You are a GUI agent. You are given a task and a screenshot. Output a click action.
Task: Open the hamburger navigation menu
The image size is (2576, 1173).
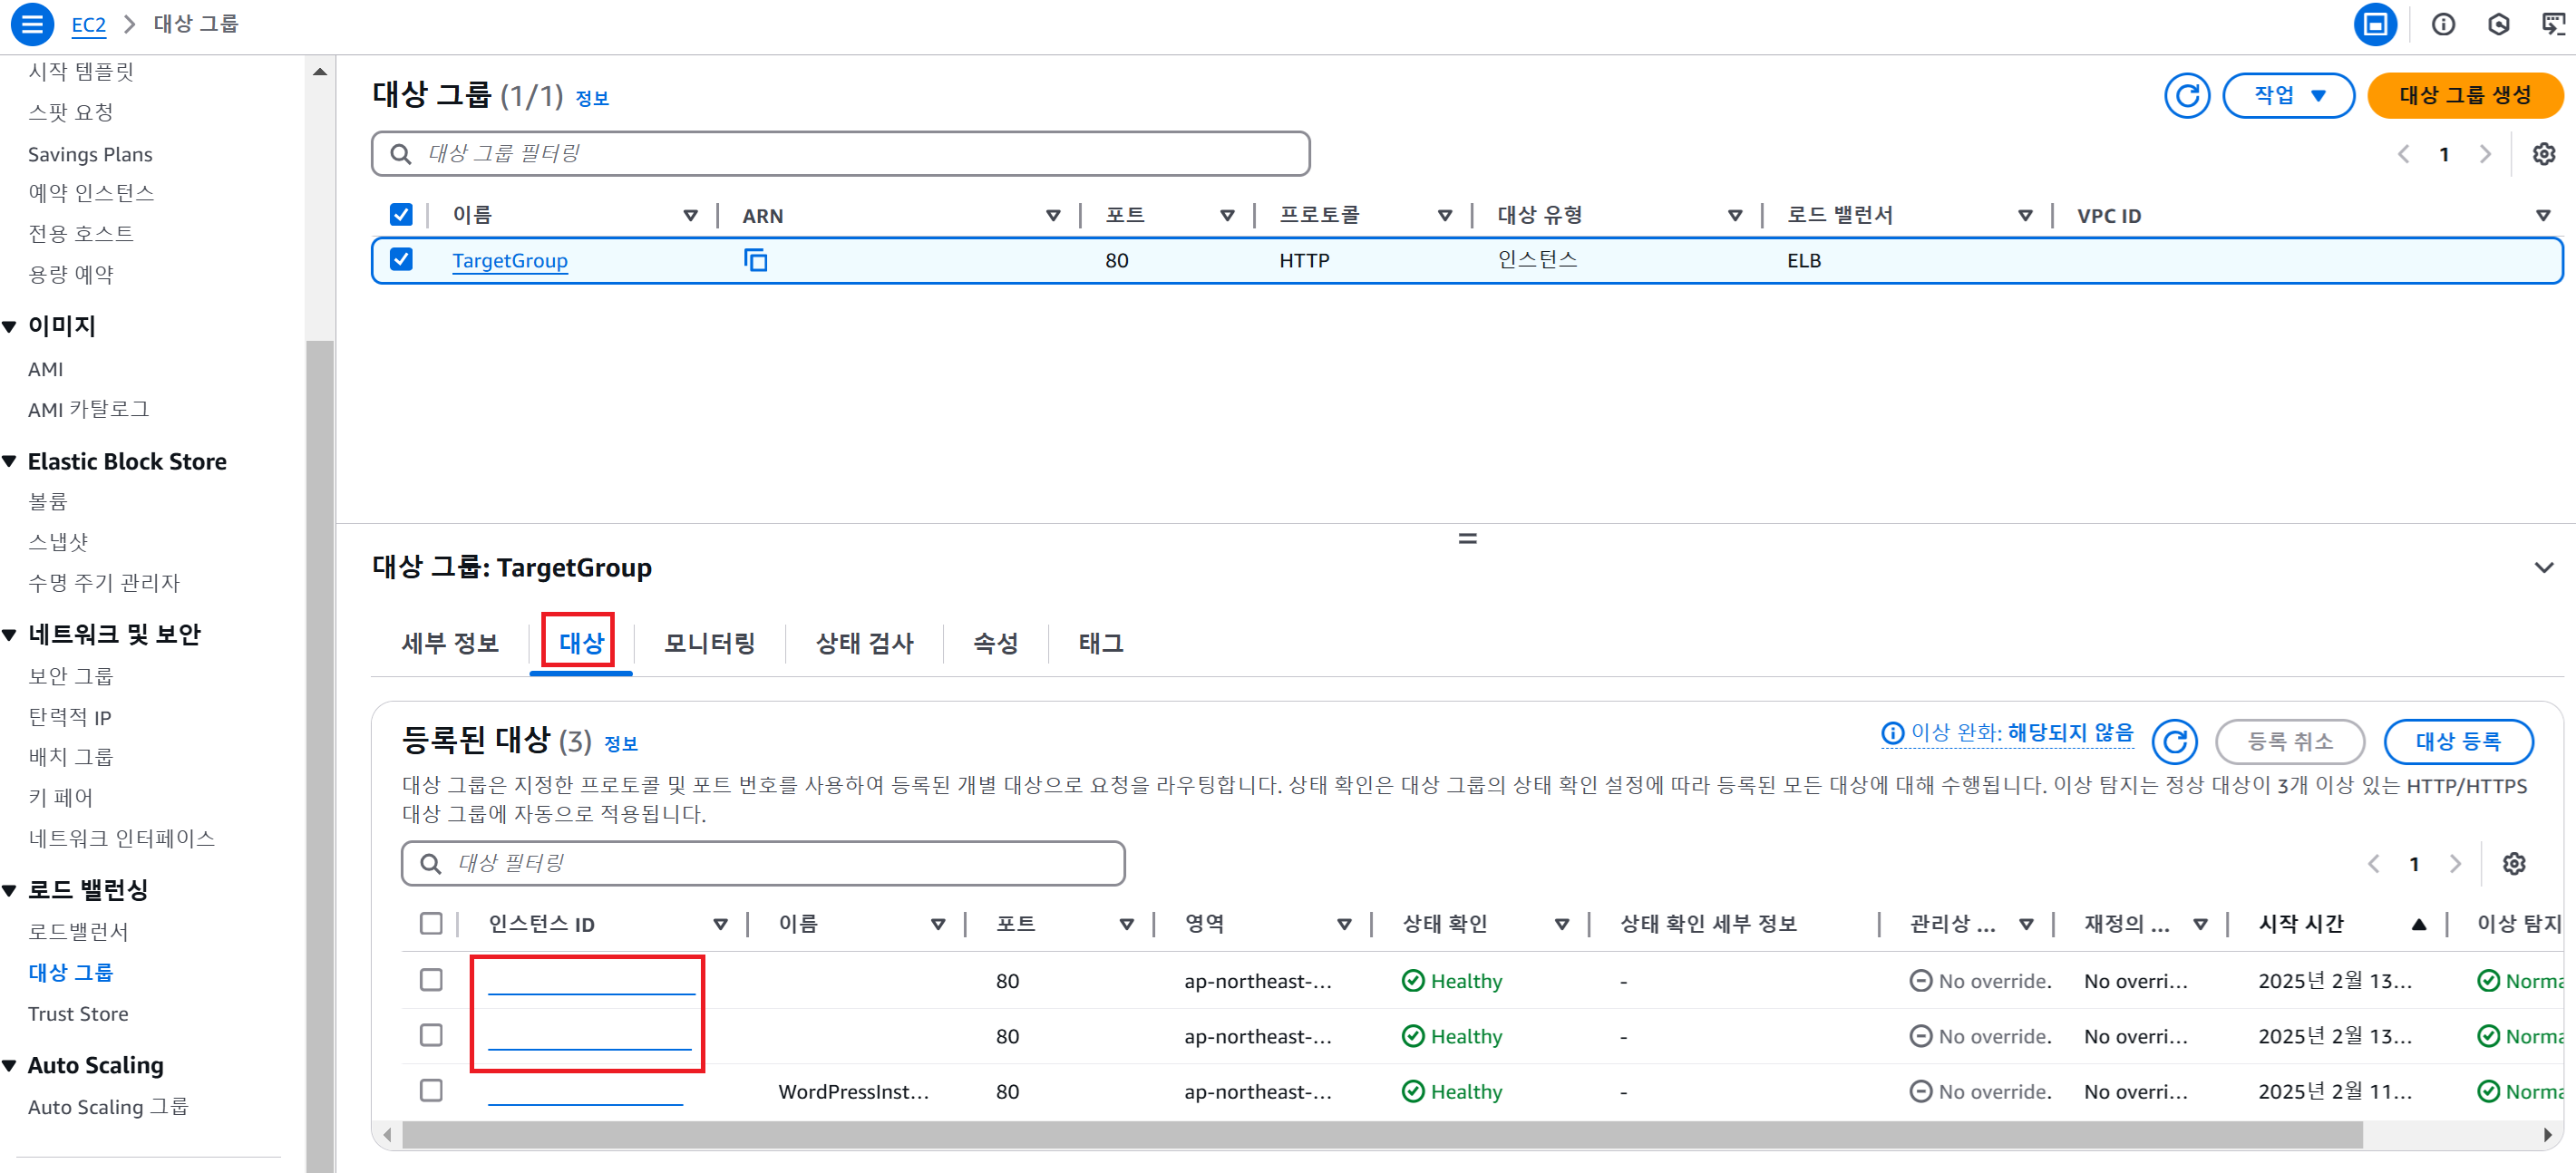point(32,24)
